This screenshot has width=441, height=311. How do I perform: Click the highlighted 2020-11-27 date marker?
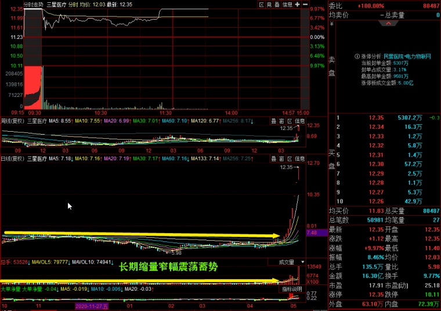pos(92,305)
